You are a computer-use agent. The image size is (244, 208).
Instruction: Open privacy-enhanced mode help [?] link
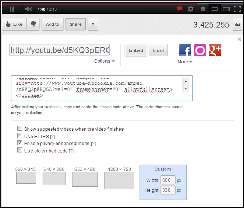point(93,144)
